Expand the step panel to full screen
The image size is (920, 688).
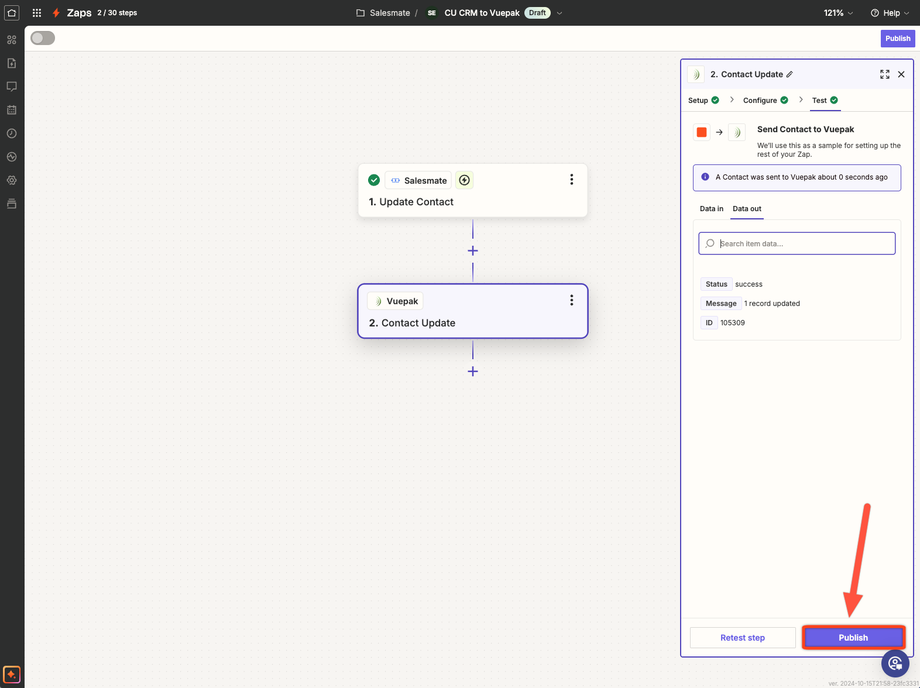885,74
